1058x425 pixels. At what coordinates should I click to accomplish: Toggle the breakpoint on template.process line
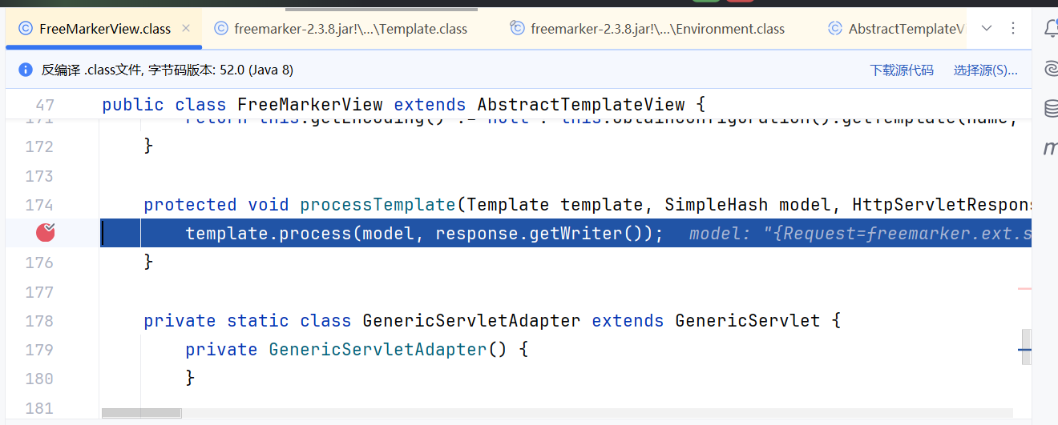pyautogui.click(x=46, y=233)
